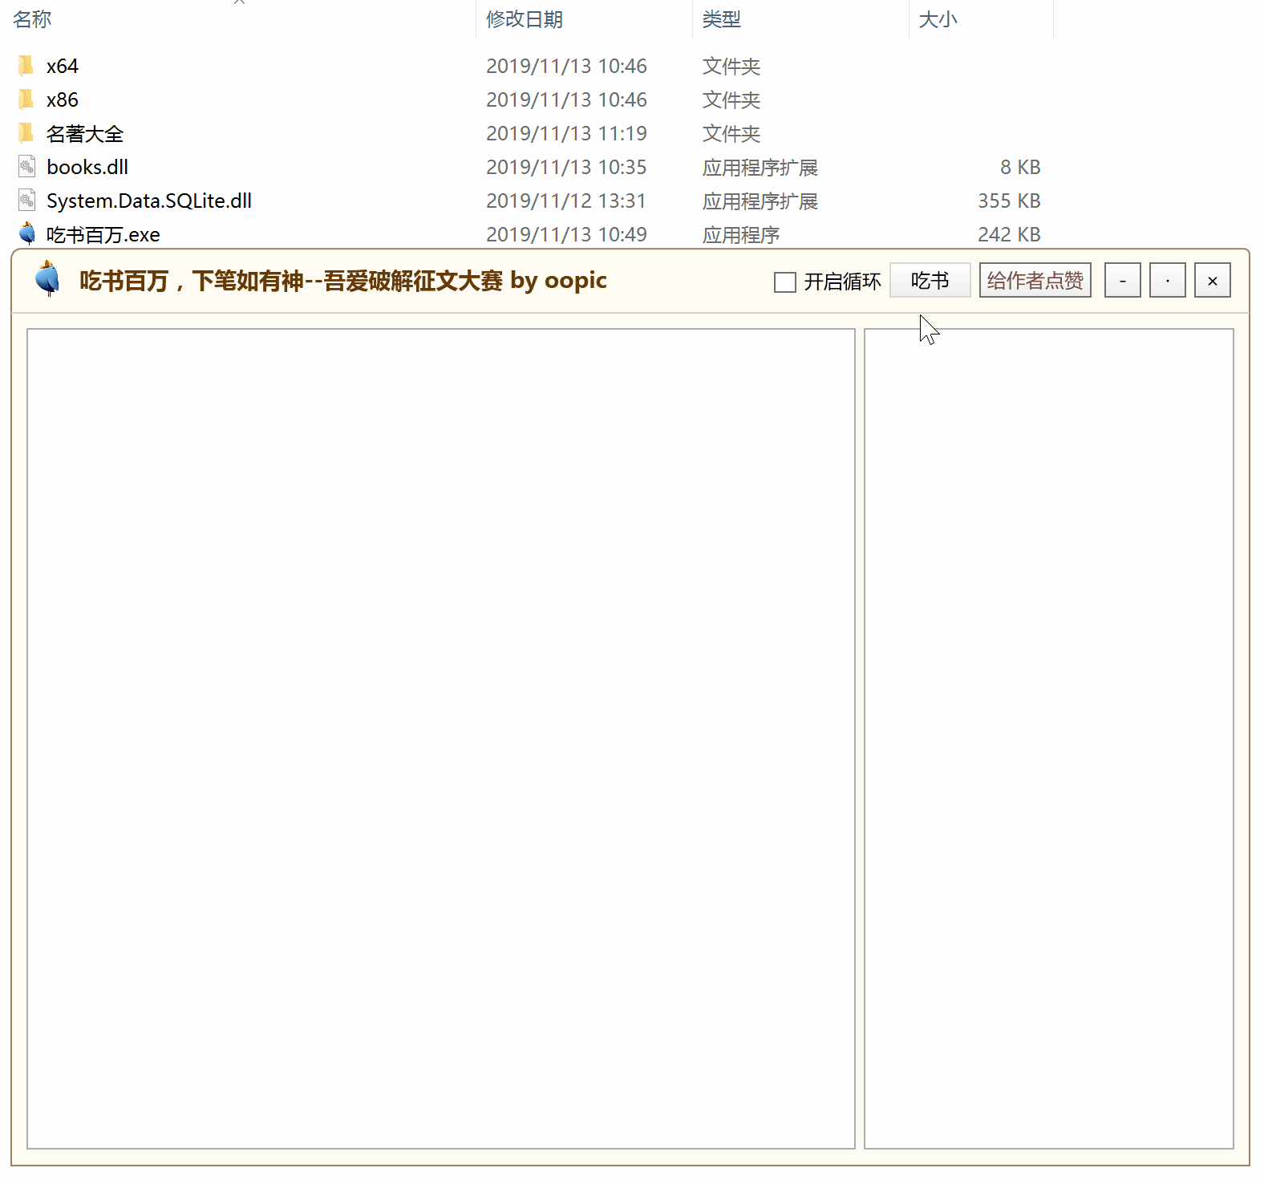Click inside the right side list panel
Viewport: 1264px width, 1184px height.
tap(1049, 739)
